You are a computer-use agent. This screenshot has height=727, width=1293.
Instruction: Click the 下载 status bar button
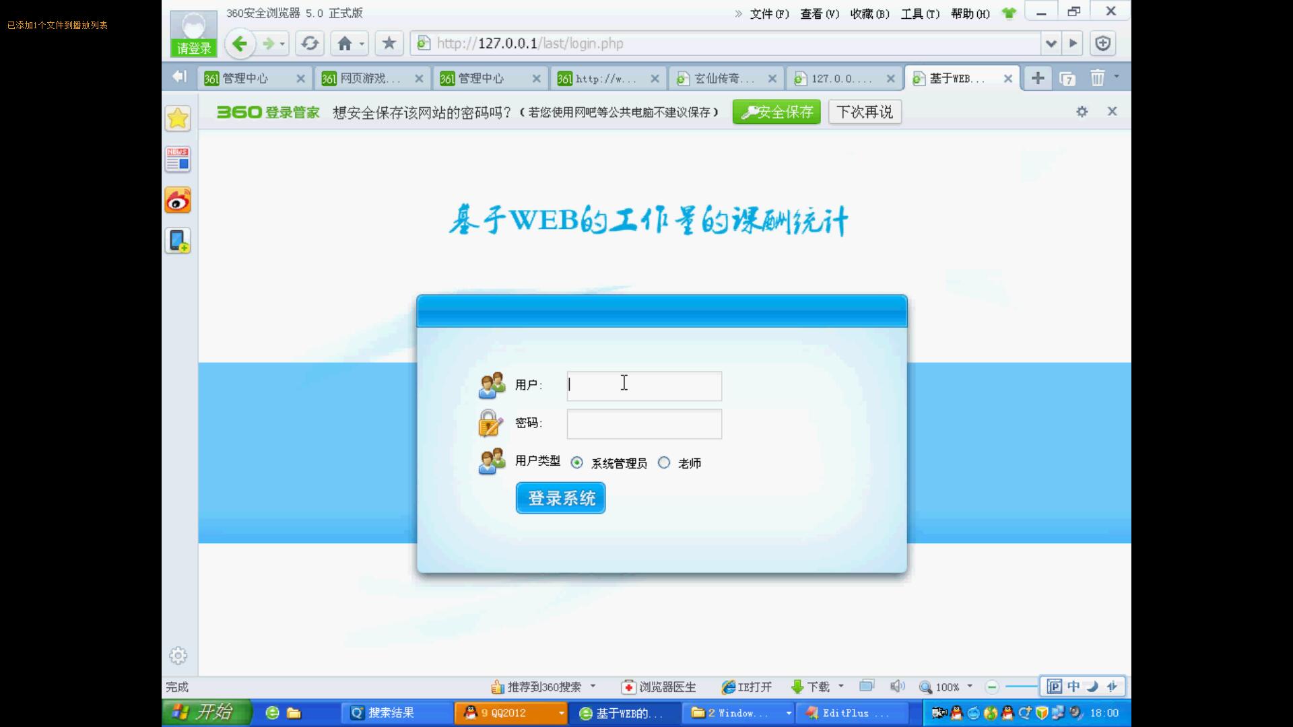coord(811,687)
